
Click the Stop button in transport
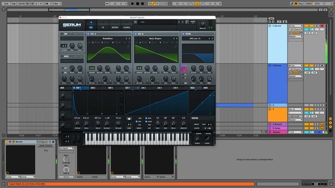(x=138, y=4)
